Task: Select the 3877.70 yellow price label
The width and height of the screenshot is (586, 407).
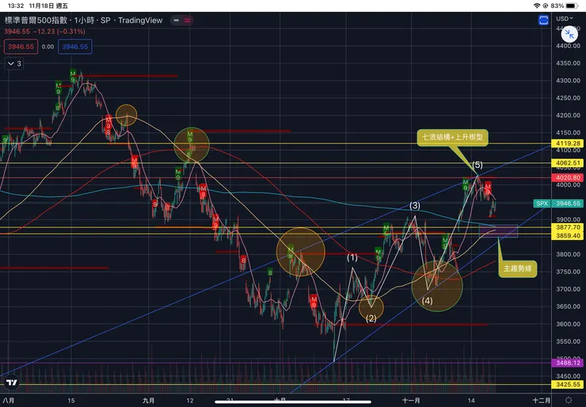Action: pos(568,227)
